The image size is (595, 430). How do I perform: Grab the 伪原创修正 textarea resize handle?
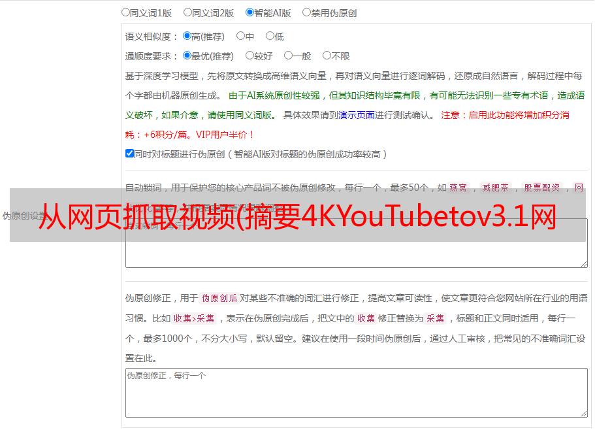pyautogui.click(x=584, y=414)
